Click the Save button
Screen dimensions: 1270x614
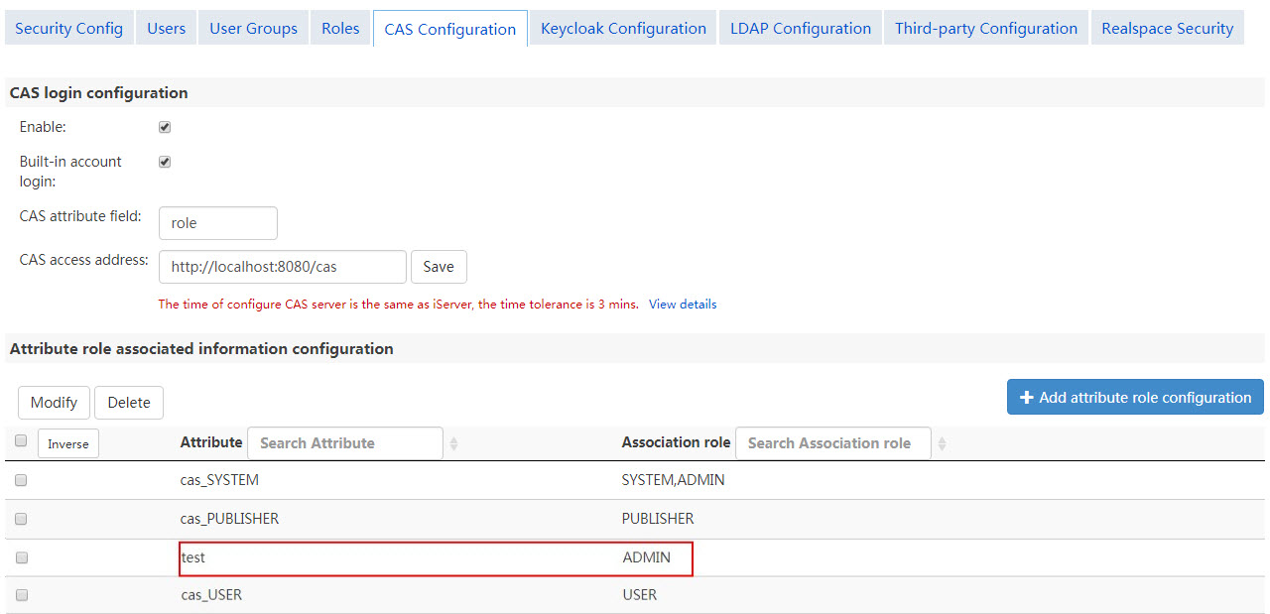click(439, 266)
